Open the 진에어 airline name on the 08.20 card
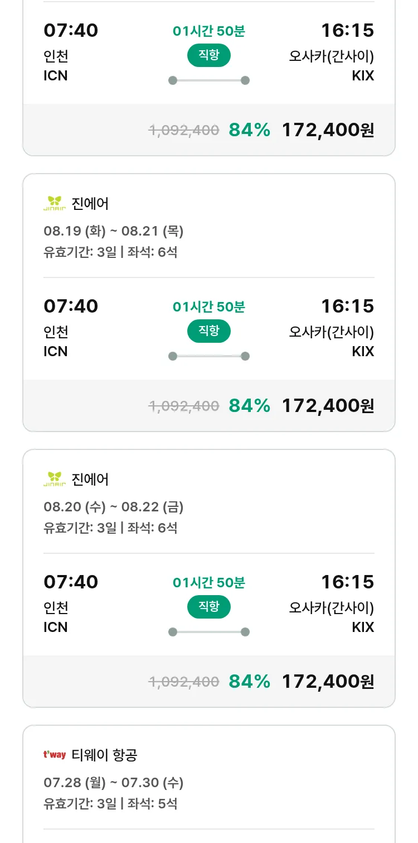The height and width of the screenshot is (843, 418). pos(90,480)
